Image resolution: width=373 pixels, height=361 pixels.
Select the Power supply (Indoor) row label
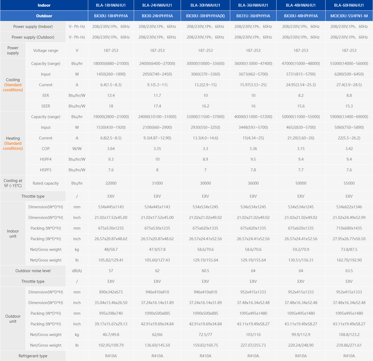pyautogui.click(x=33, y=27)
